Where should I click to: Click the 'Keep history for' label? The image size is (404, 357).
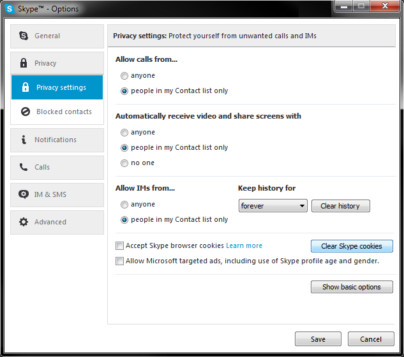tap(267, 188)
